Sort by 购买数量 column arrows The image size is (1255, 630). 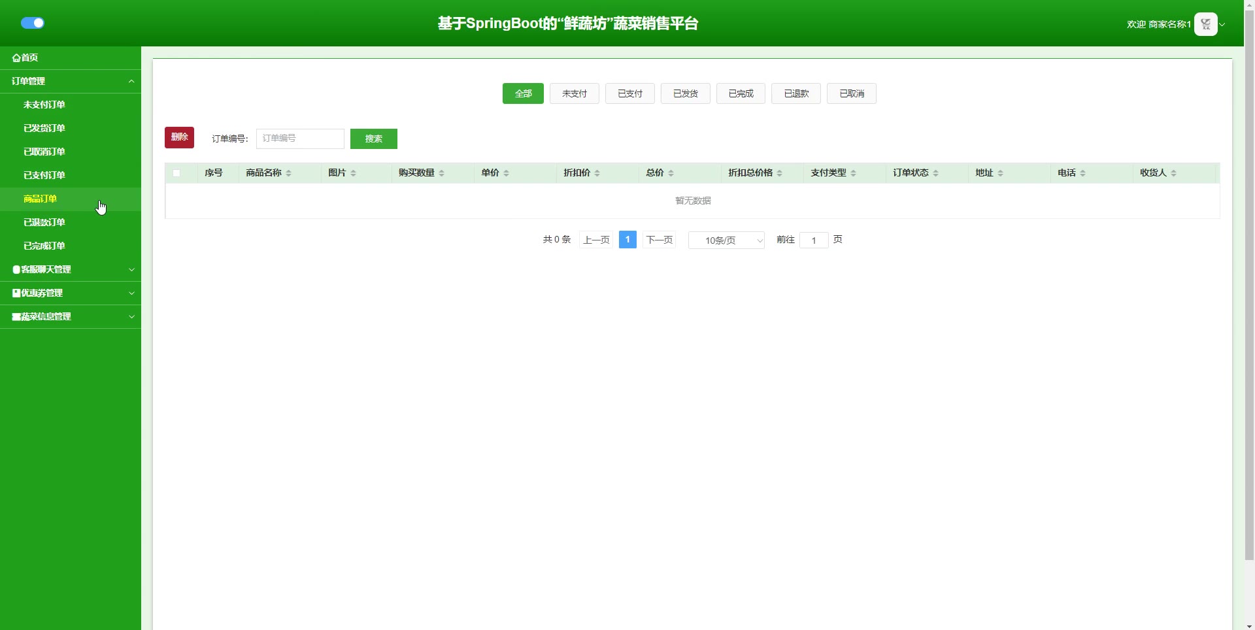(441, 173)
